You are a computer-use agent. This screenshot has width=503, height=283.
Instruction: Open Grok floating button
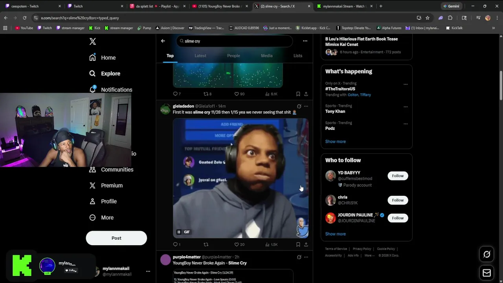[486, 254]
